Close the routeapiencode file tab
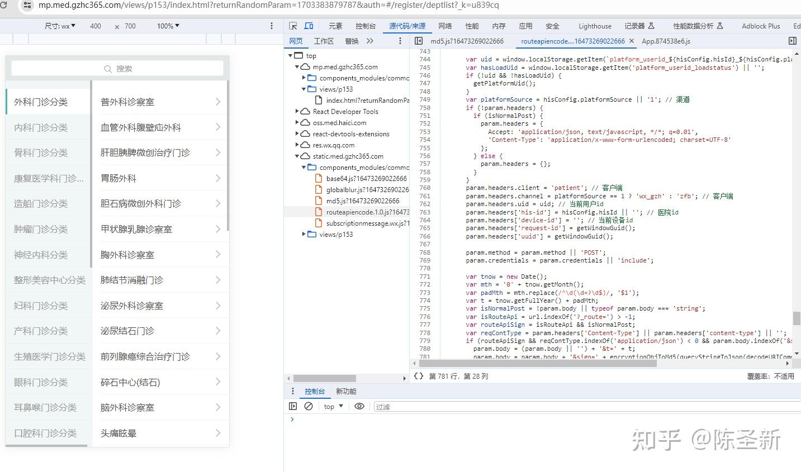This screenshot has height=472, width=801. [x=632, y=41]
